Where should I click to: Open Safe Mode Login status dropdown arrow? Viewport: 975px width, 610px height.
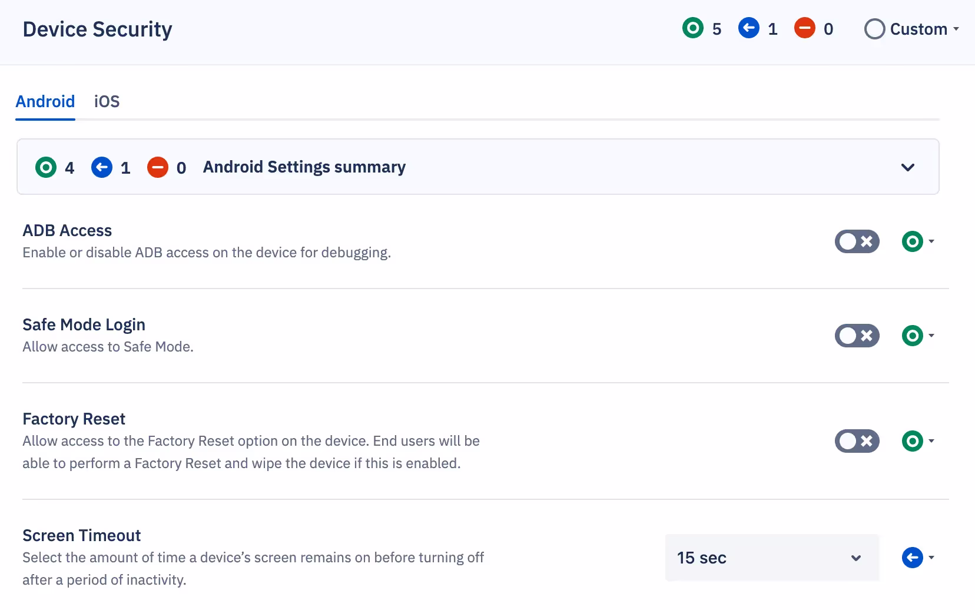[x=931, y=336]
